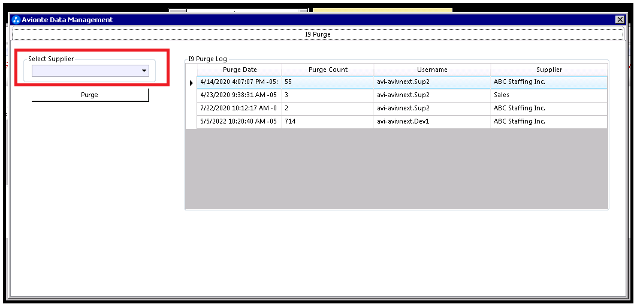Screen dimensions: 637x307
Task: Sort by Purge Count column header
Action: click(328, 70)
